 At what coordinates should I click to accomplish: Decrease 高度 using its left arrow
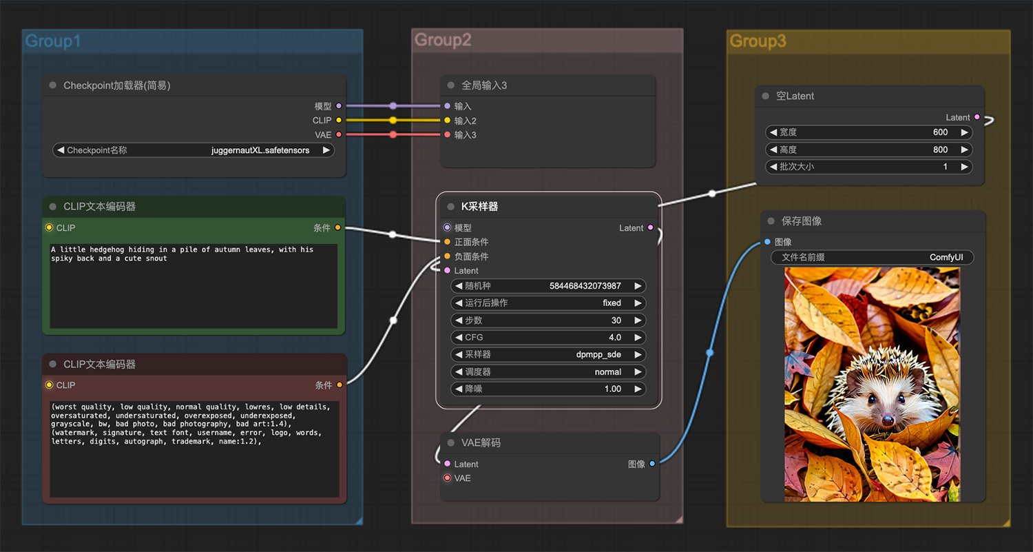tap(773, 150)
